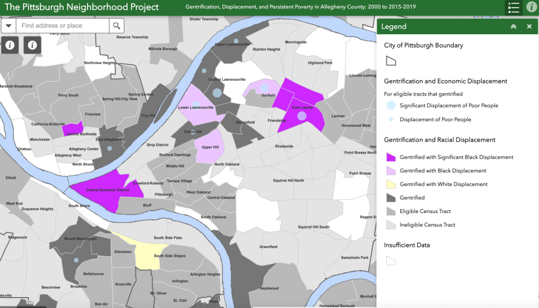Click the magenta Gentrified with Significant Black Displacement swatch

pos(390,157)
